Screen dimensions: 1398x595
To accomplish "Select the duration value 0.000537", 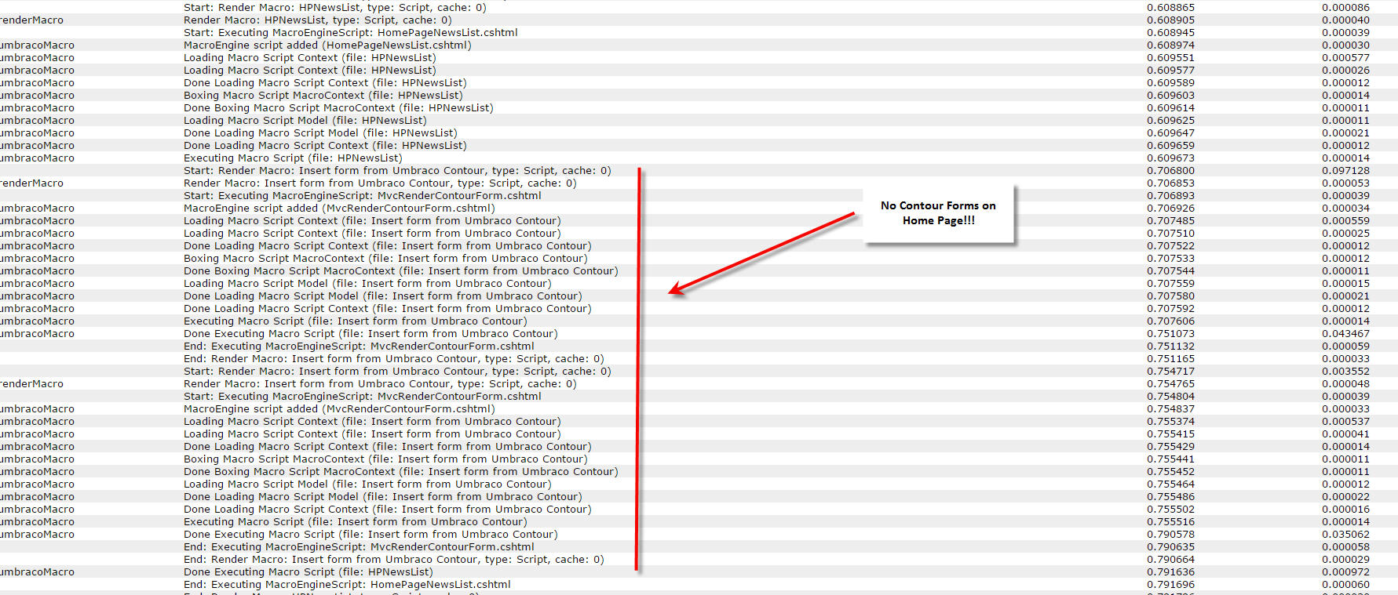I will [x=1345, y=422].
